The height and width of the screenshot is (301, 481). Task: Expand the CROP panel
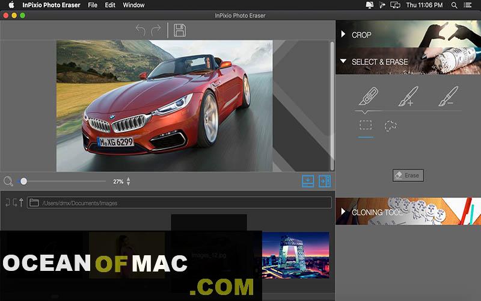coord(408,34)
